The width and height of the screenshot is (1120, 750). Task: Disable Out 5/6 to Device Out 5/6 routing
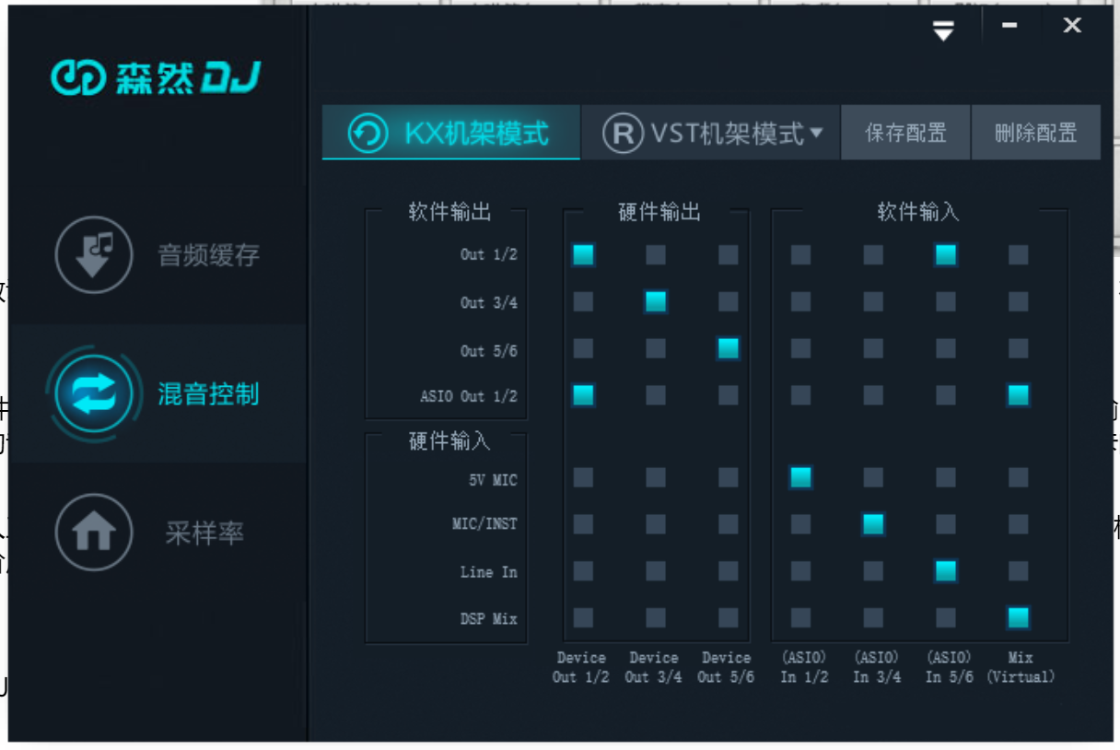pyautogui.click(x=729, y=348)
